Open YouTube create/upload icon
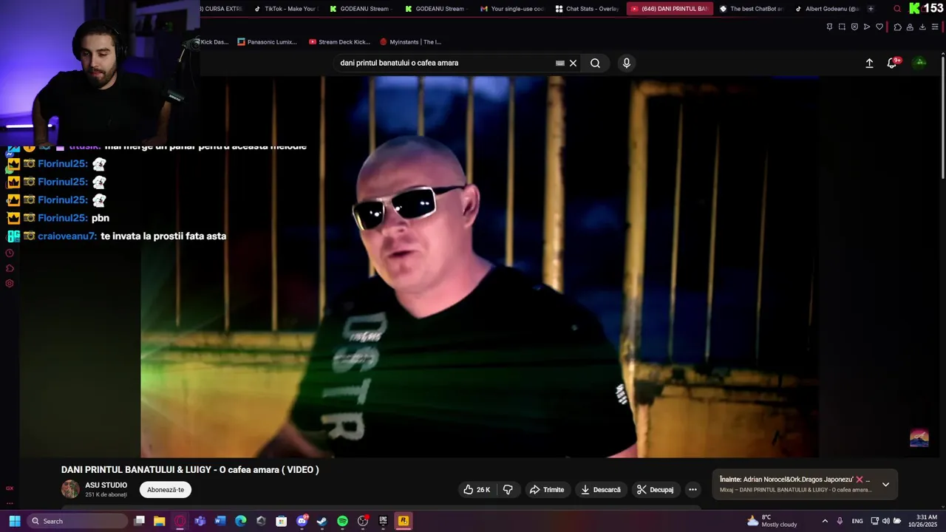Screen dimensions: 946x532 point(869,64)
